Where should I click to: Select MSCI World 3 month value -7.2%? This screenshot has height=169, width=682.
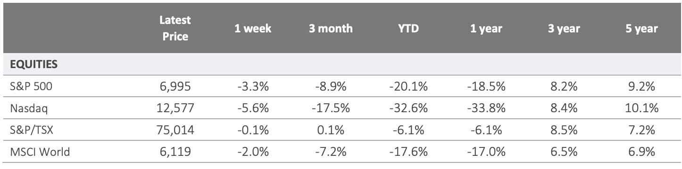(x=331, y=152)
